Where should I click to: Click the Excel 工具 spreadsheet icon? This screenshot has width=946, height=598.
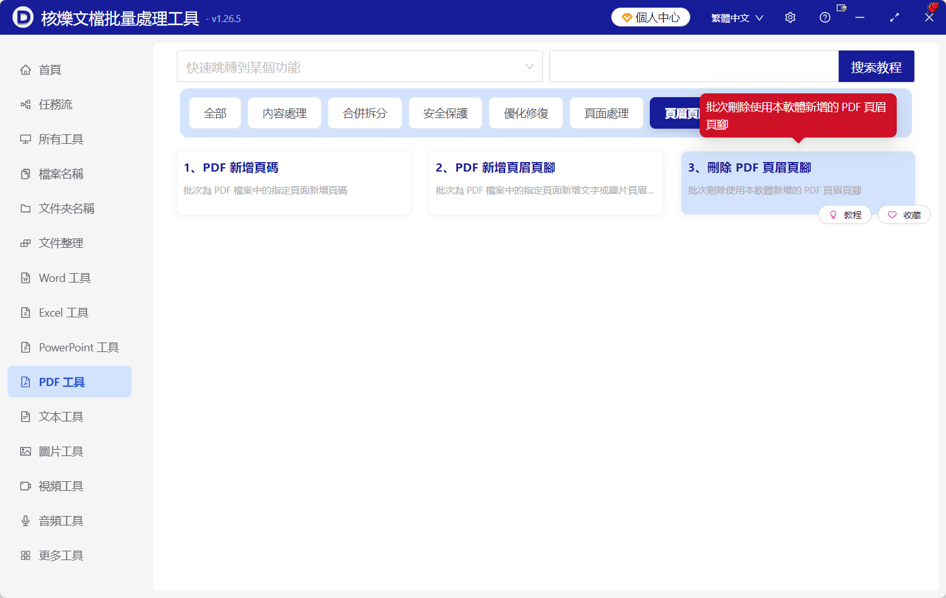click(x=25, y=312)
